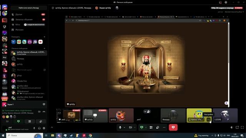
Task: Open the region Automatic selection dropdown
Action: (x=234, y=12)
